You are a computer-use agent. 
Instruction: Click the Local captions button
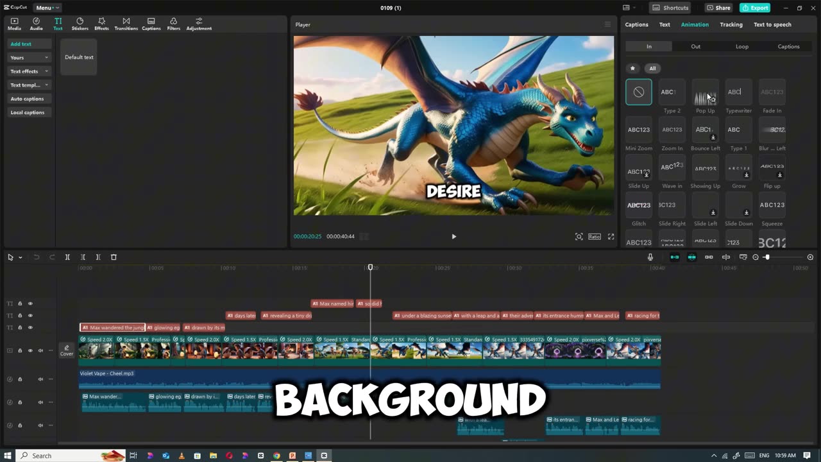click(30, 112)
